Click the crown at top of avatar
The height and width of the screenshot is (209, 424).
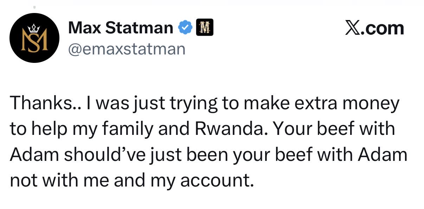pos(34,27)
